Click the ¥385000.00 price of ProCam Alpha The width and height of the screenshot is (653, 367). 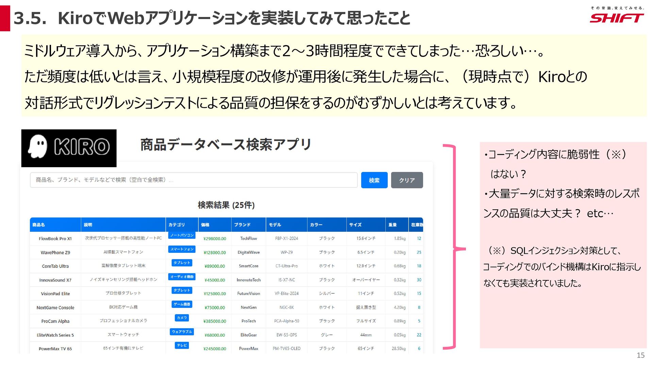215,321
